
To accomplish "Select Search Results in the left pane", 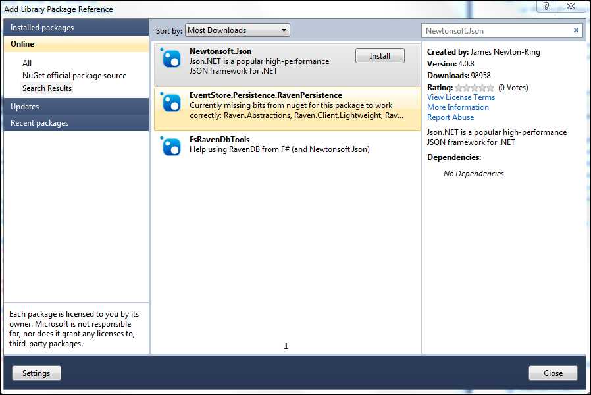I will pos(47,88).
